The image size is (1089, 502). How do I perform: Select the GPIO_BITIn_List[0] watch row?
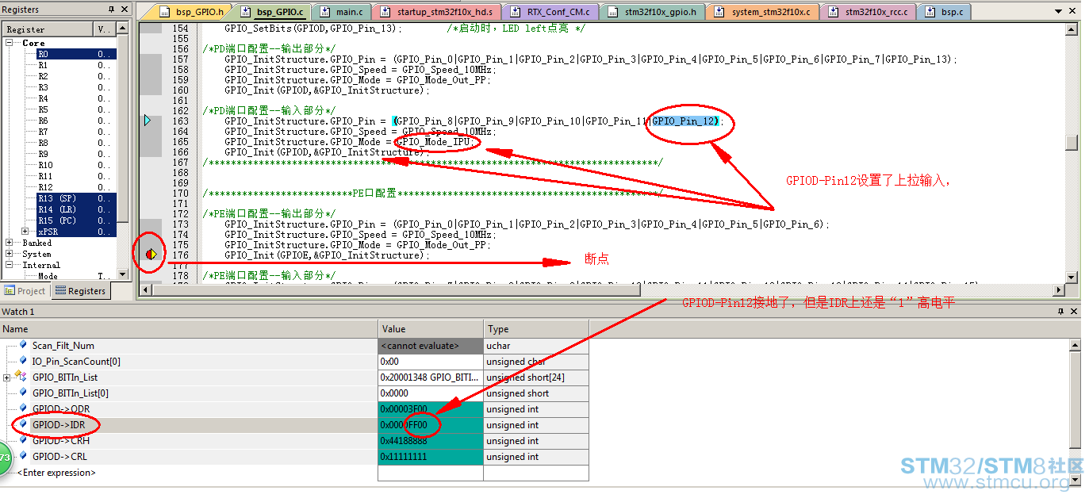click(x=295, y=393)
